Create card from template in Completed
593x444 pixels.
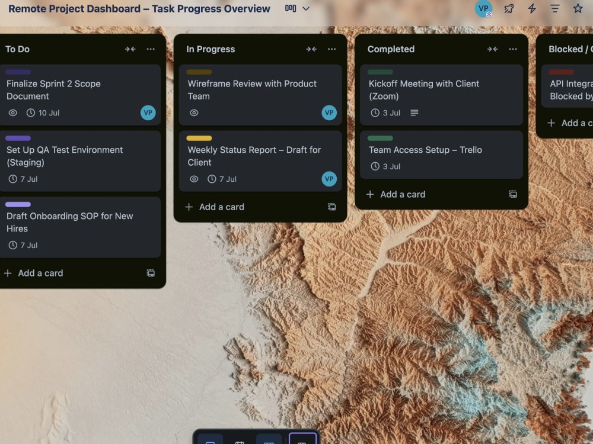coord(513,194)
